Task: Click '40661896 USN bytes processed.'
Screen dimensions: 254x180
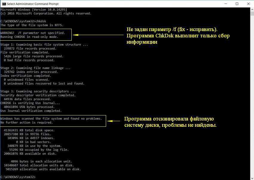Action: click(x=29, y=107)
